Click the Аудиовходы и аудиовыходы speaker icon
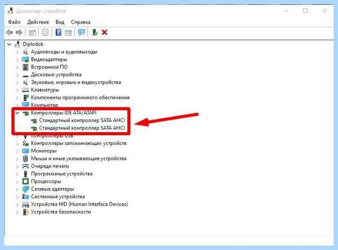Screen dimensions: 338x250 [25, 52]
